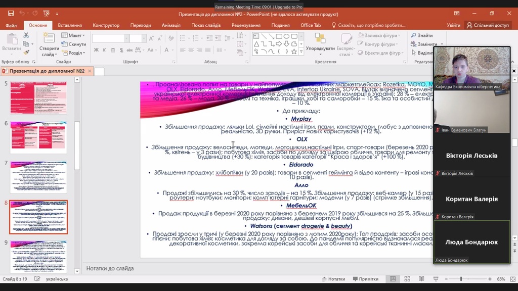
Task: Expand the Макет layout dropdown
Action: pos(75,35)
